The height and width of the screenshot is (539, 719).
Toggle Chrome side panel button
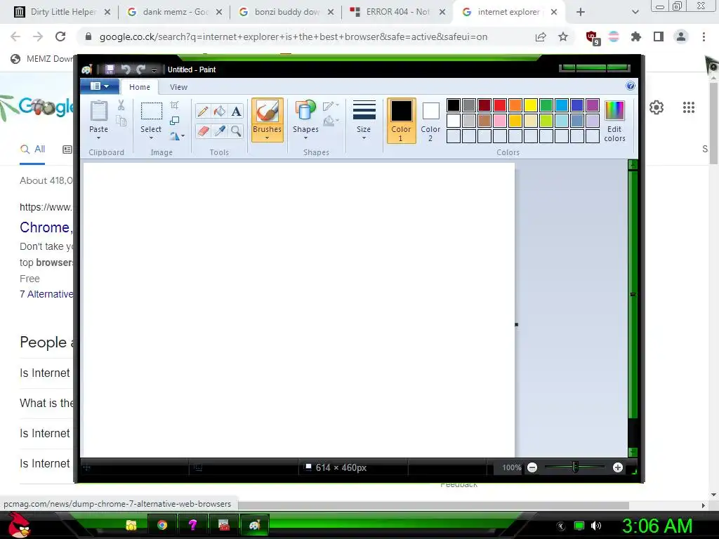(659, 36)
